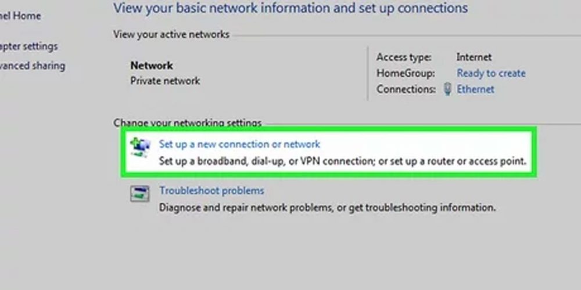This screenshot has width=581, height=290.
Task: Click the View your active networks label
Action: (x=171, y=35)
